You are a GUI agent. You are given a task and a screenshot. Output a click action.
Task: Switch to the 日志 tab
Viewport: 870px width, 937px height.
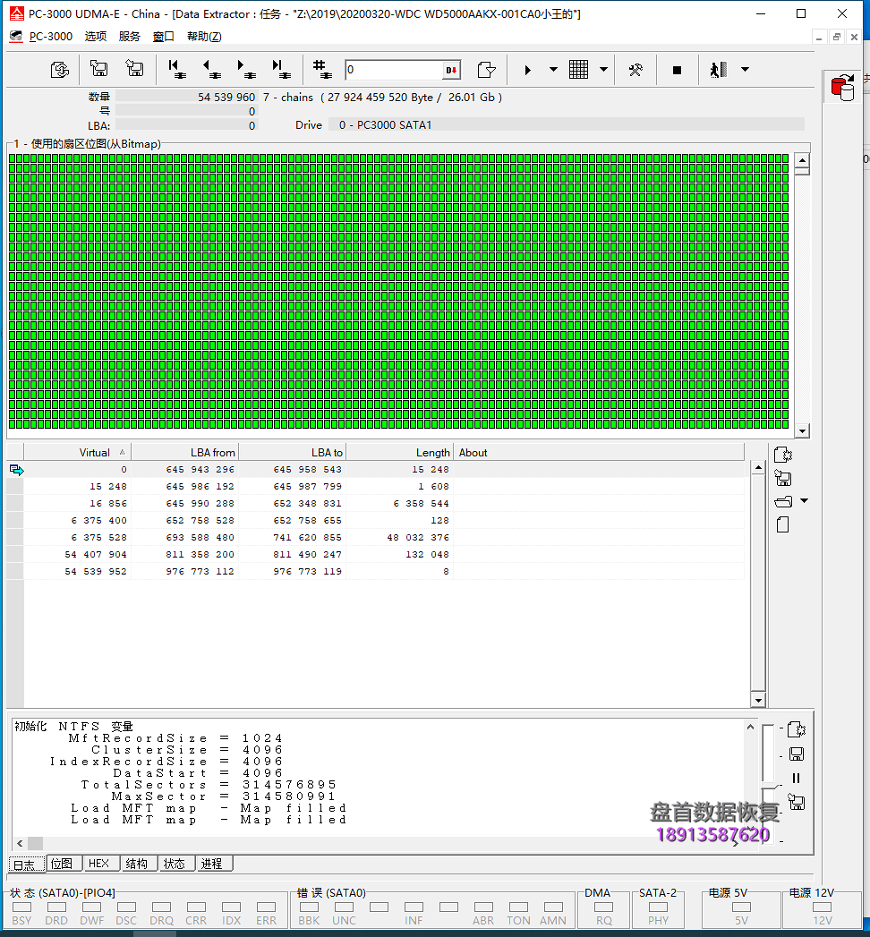(x=27, y=865)
